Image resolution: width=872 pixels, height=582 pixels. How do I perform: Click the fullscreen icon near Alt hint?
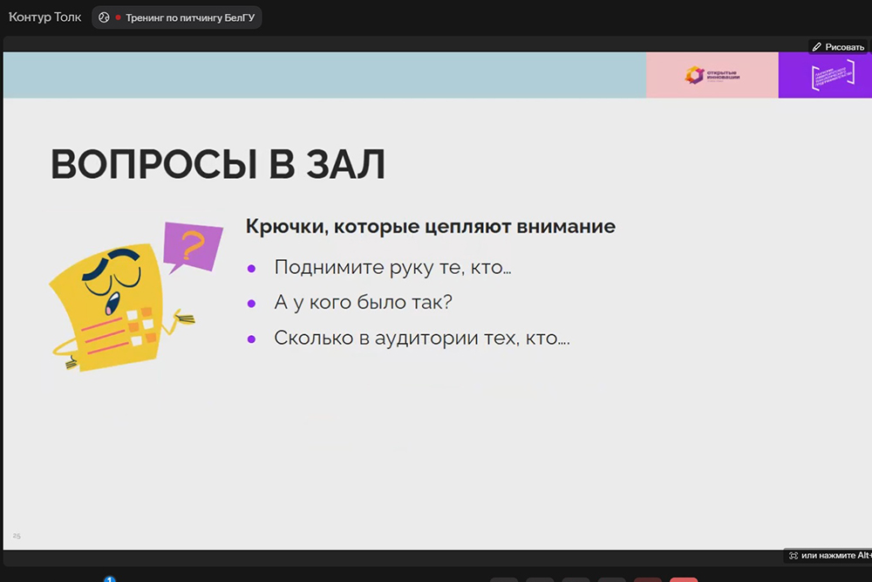tap(793, 556)
